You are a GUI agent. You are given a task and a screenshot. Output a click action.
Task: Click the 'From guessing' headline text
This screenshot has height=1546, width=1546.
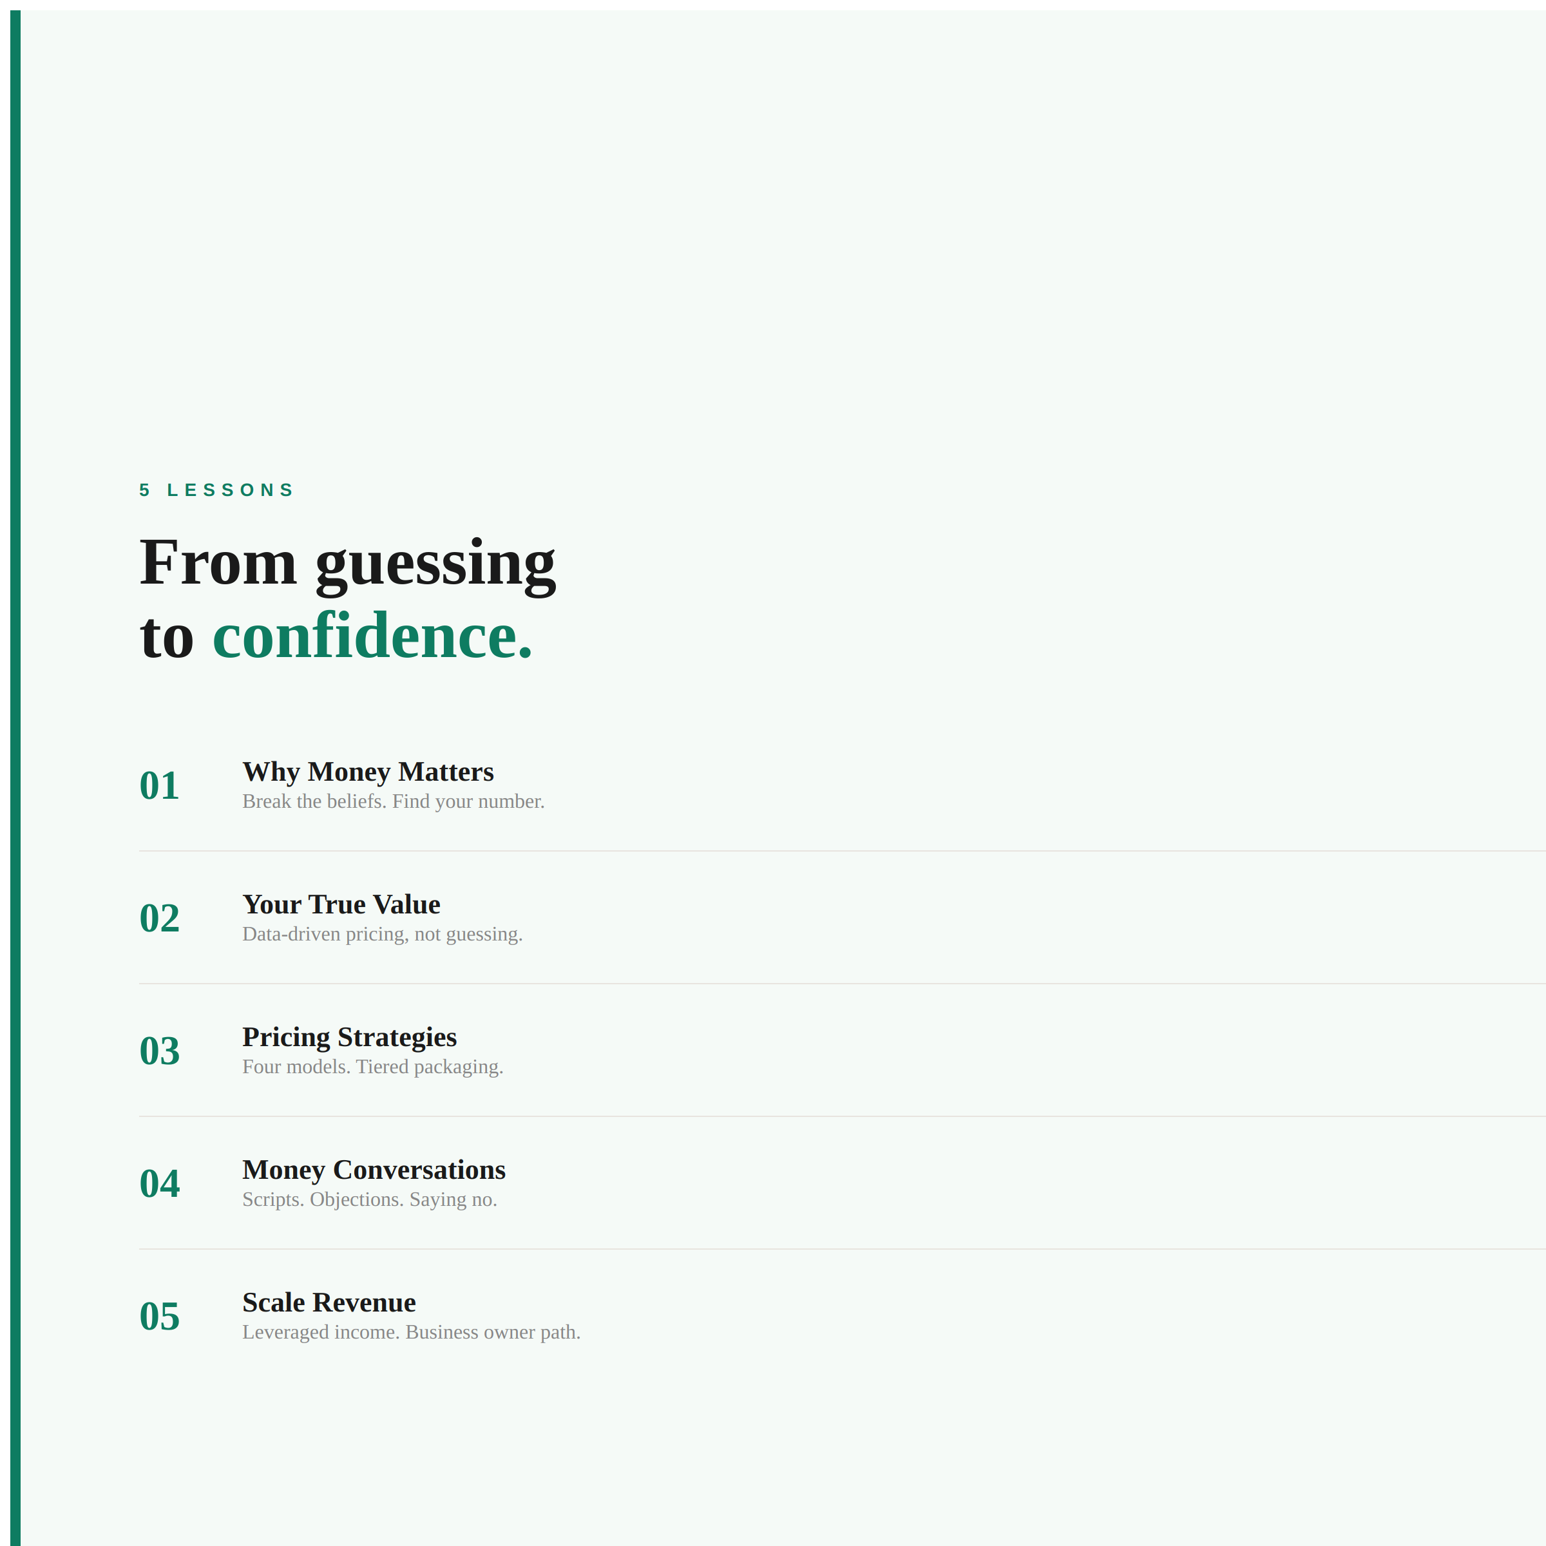tap(347, 564)
